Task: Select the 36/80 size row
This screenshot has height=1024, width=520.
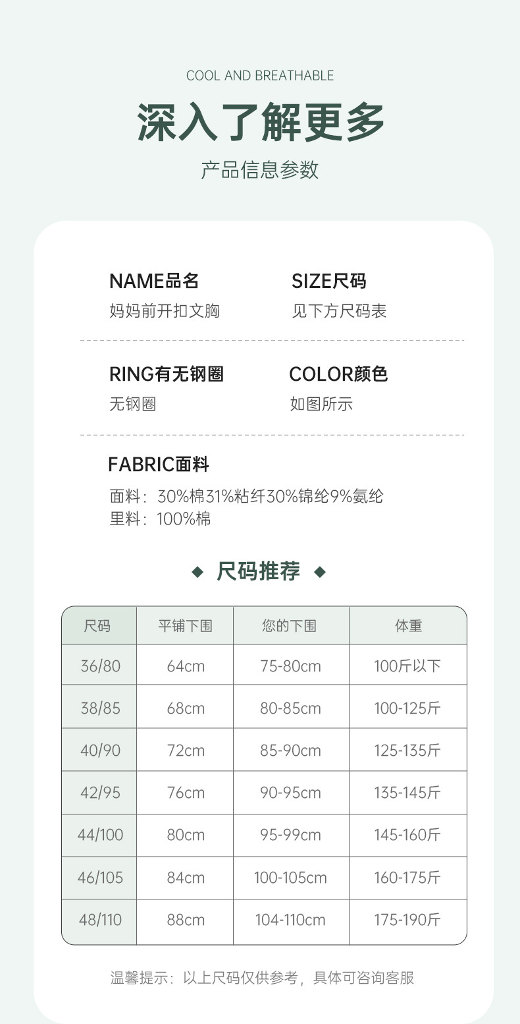Action: [x=101, y=666]
